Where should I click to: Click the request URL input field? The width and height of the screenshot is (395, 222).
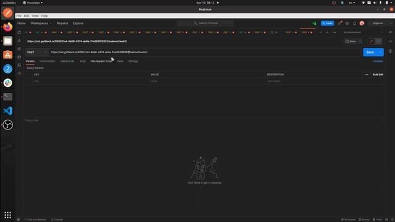tap(206, 52)
